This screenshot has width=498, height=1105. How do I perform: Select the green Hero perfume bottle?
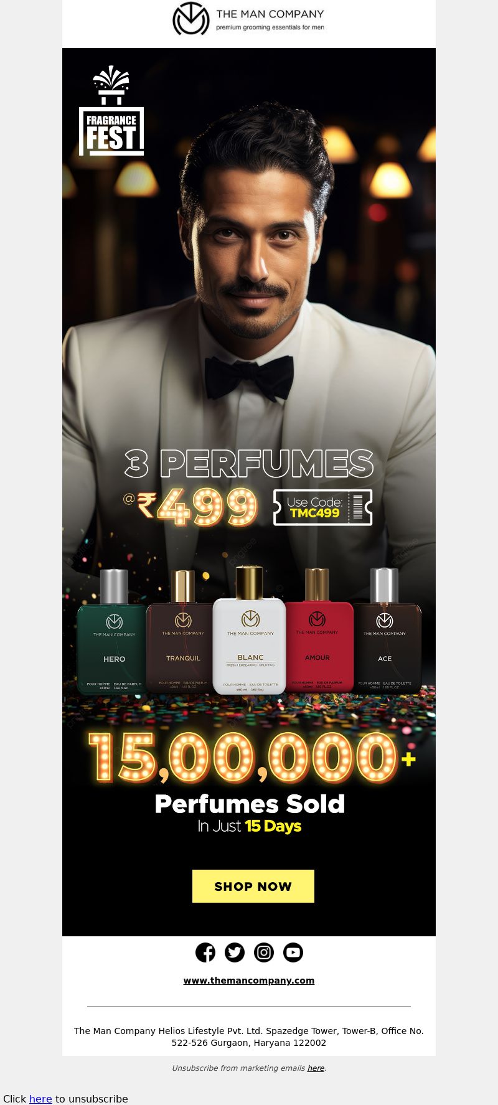click(x=113, y=631)
